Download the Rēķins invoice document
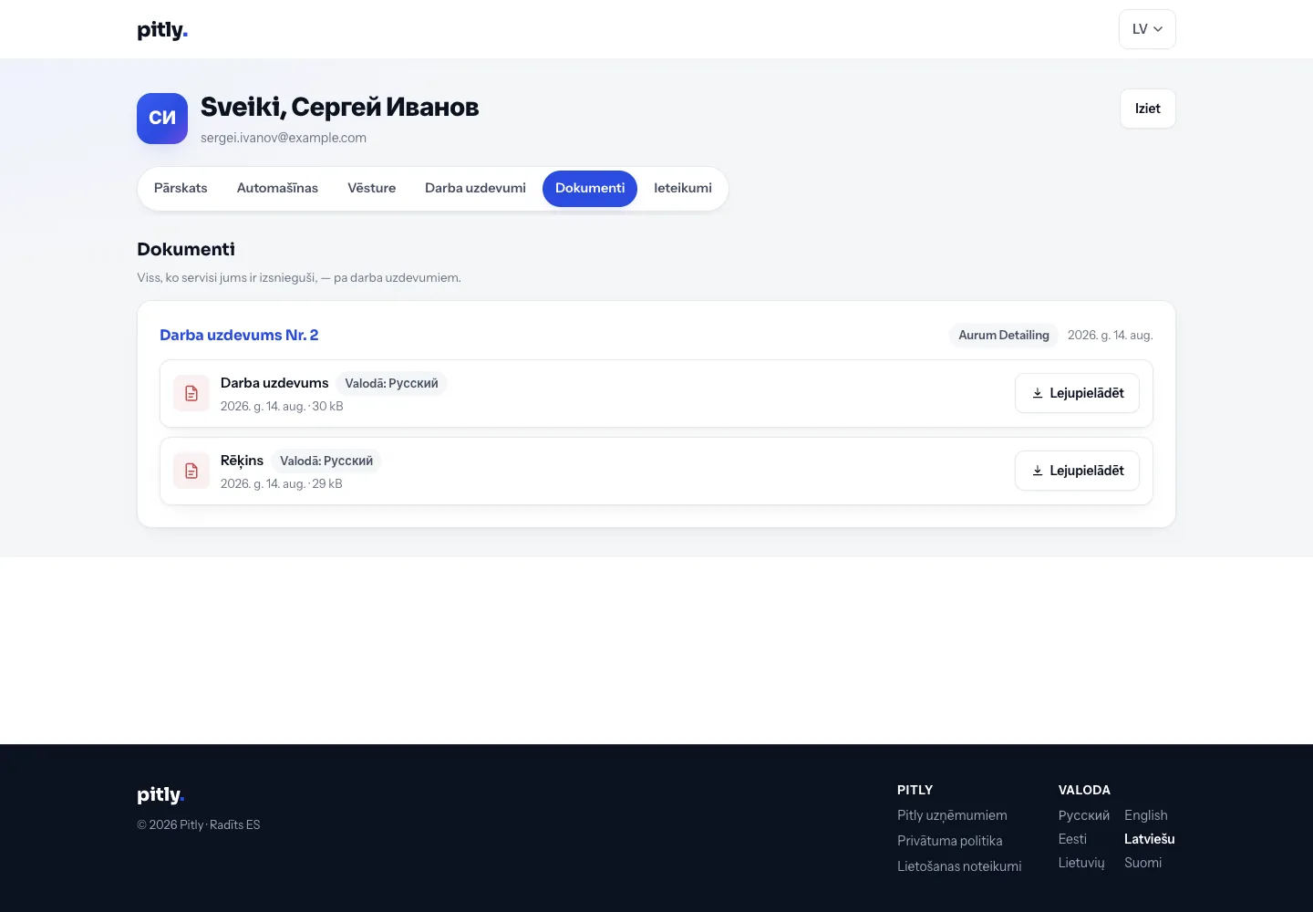Viewport: 1313px width, 912px height. 1077,471
